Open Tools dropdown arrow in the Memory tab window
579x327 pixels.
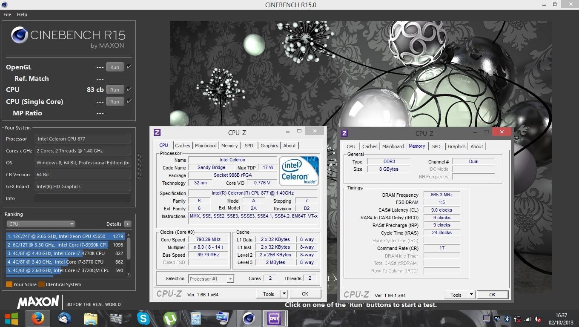(x=472, y=295)
